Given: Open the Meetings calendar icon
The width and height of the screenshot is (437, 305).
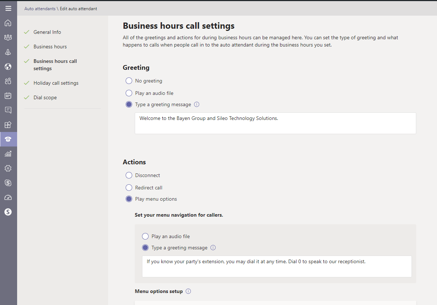Looking at the screenshot, I should point(8,96).
